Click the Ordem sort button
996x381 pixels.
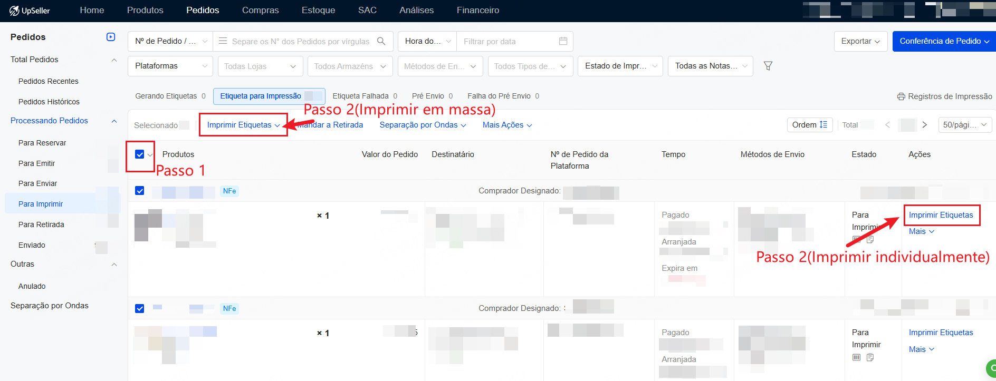tap(810, 125)
